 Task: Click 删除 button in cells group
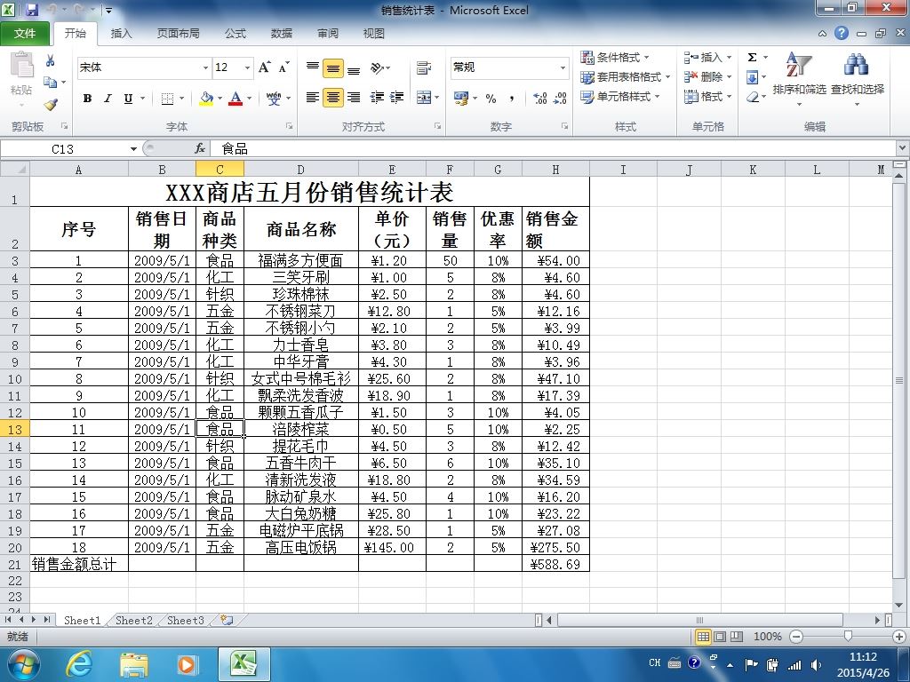click(706, 76)
